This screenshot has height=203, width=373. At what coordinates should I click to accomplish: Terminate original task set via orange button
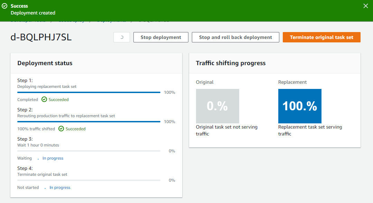(x=321, y=37)
